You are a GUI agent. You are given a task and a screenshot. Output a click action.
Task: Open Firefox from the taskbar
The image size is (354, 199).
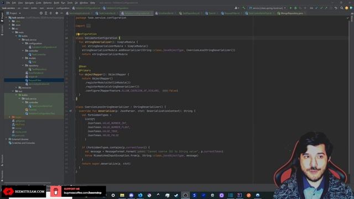pos(140,195)
